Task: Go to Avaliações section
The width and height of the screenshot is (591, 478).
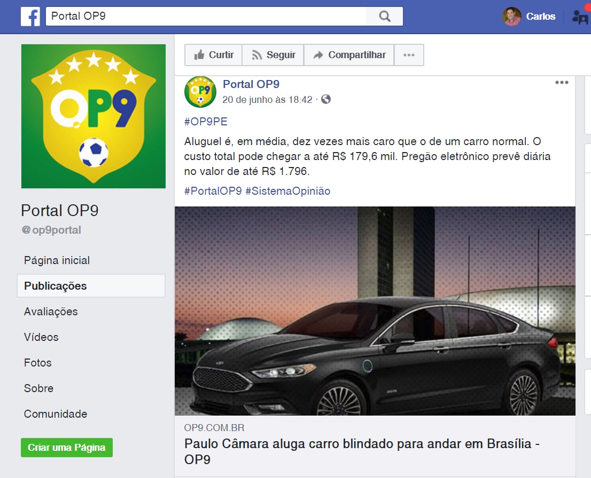Action: point(51,312)
